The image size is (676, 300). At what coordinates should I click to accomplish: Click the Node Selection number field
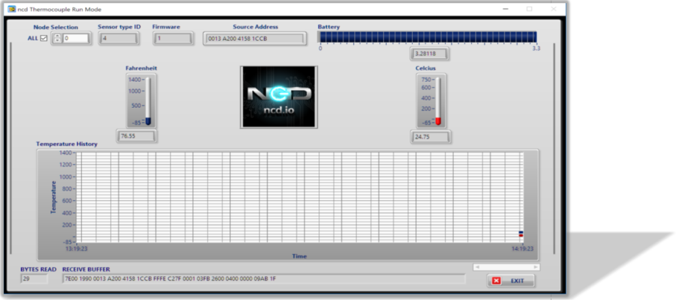(x=75, y=39)
